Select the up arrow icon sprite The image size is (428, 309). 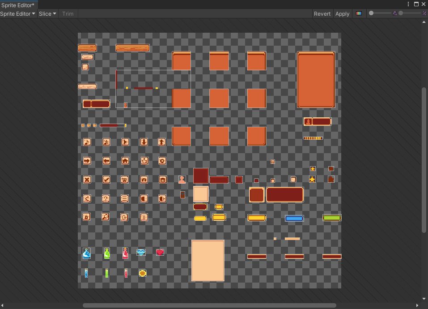point(162,142)
